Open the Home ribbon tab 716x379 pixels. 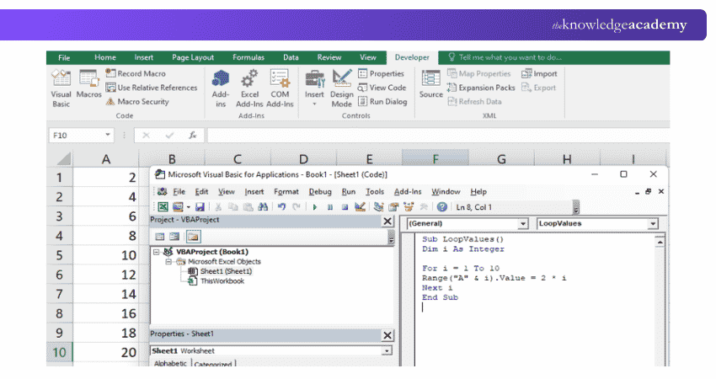(x=105, y=57)
